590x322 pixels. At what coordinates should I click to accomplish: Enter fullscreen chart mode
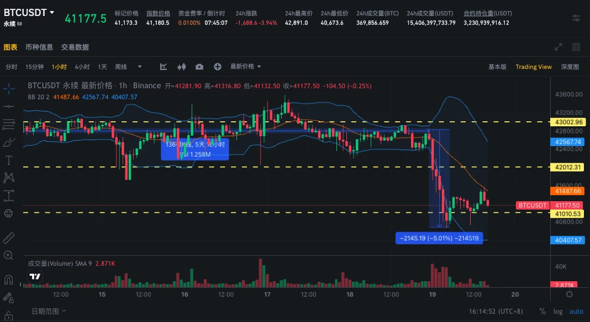click(558, 47)
